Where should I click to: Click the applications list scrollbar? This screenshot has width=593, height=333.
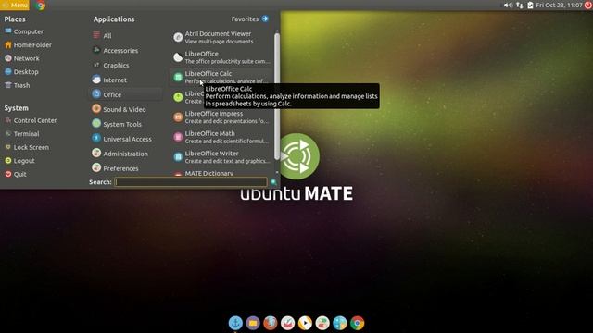click(x=277, y=96)
